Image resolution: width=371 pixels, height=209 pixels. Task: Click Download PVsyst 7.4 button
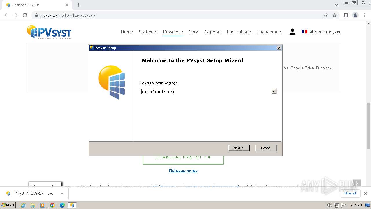click(183, 160)
